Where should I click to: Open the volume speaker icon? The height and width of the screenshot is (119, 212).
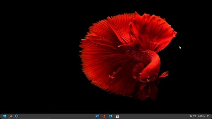[x=191, y=116]
